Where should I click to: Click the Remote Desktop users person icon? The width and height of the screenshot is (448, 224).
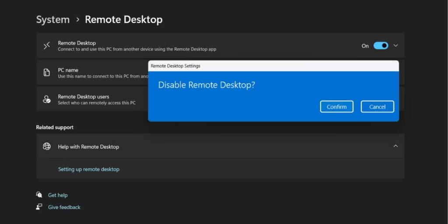pos(47,99)
